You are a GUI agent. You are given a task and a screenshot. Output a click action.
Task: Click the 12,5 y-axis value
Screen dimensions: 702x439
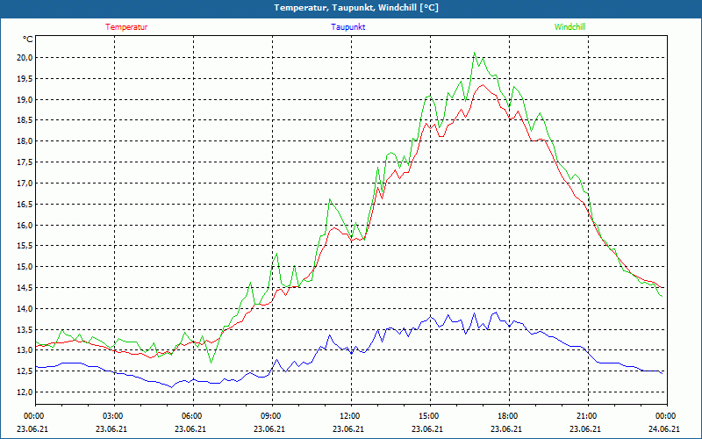[25, 371]
